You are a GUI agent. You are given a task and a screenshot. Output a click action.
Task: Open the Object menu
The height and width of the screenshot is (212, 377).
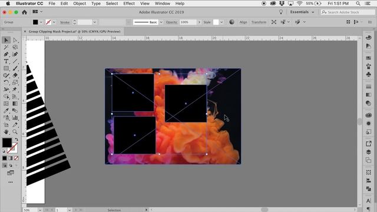80,4
